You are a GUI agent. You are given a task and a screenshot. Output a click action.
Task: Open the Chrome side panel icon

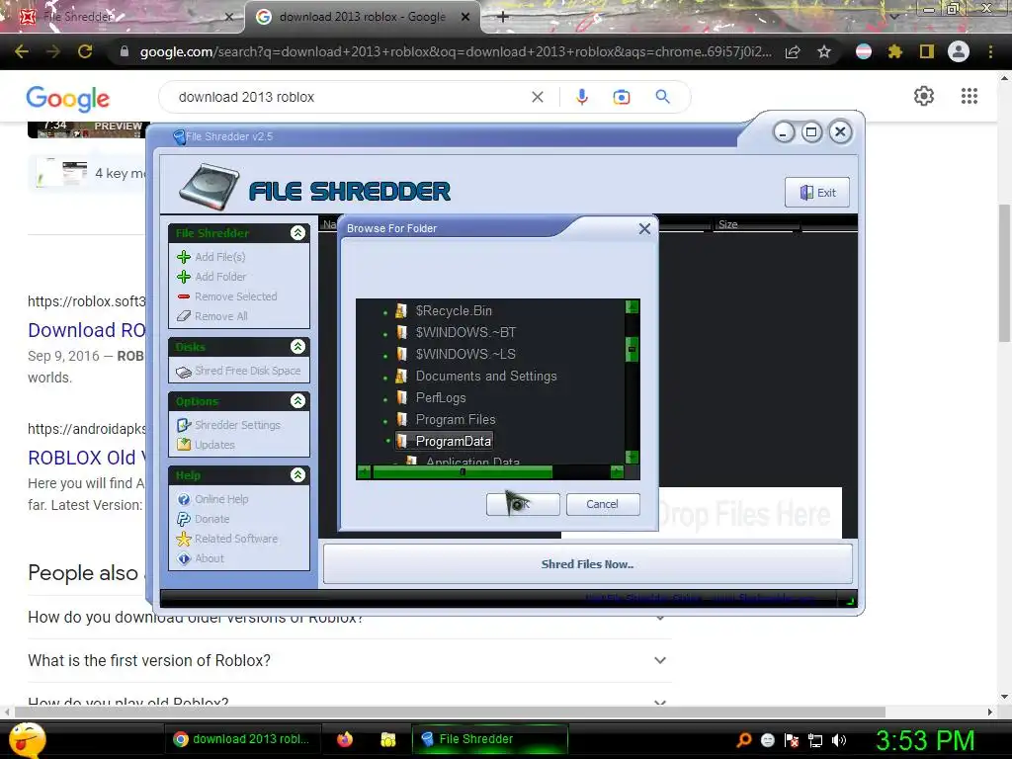[927, 51]
